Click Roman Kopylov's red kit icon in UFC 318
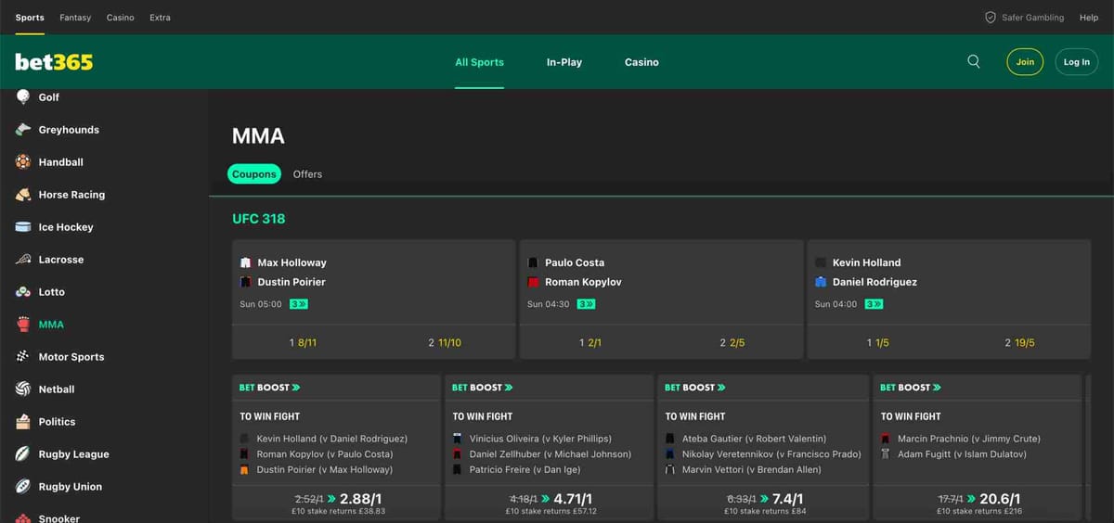 [533, 282]
